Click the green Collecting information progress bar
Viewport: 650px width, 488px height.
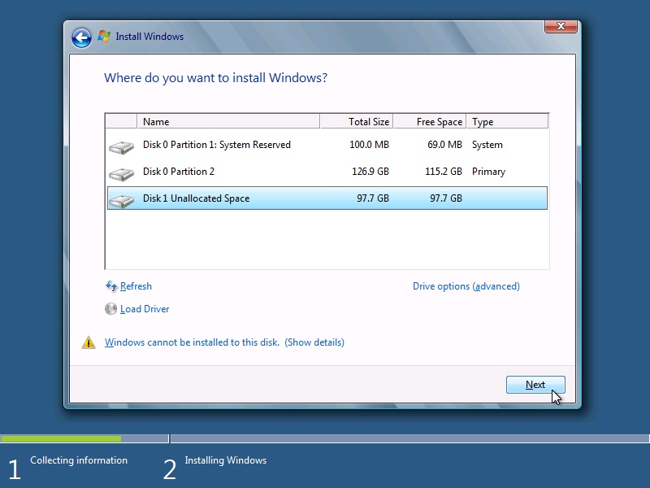coord(61,438)
